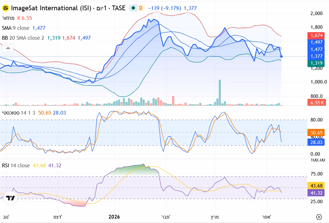Select the RSI 14 close indicator legend
This screenshot has height=223, width=329.
16,166
